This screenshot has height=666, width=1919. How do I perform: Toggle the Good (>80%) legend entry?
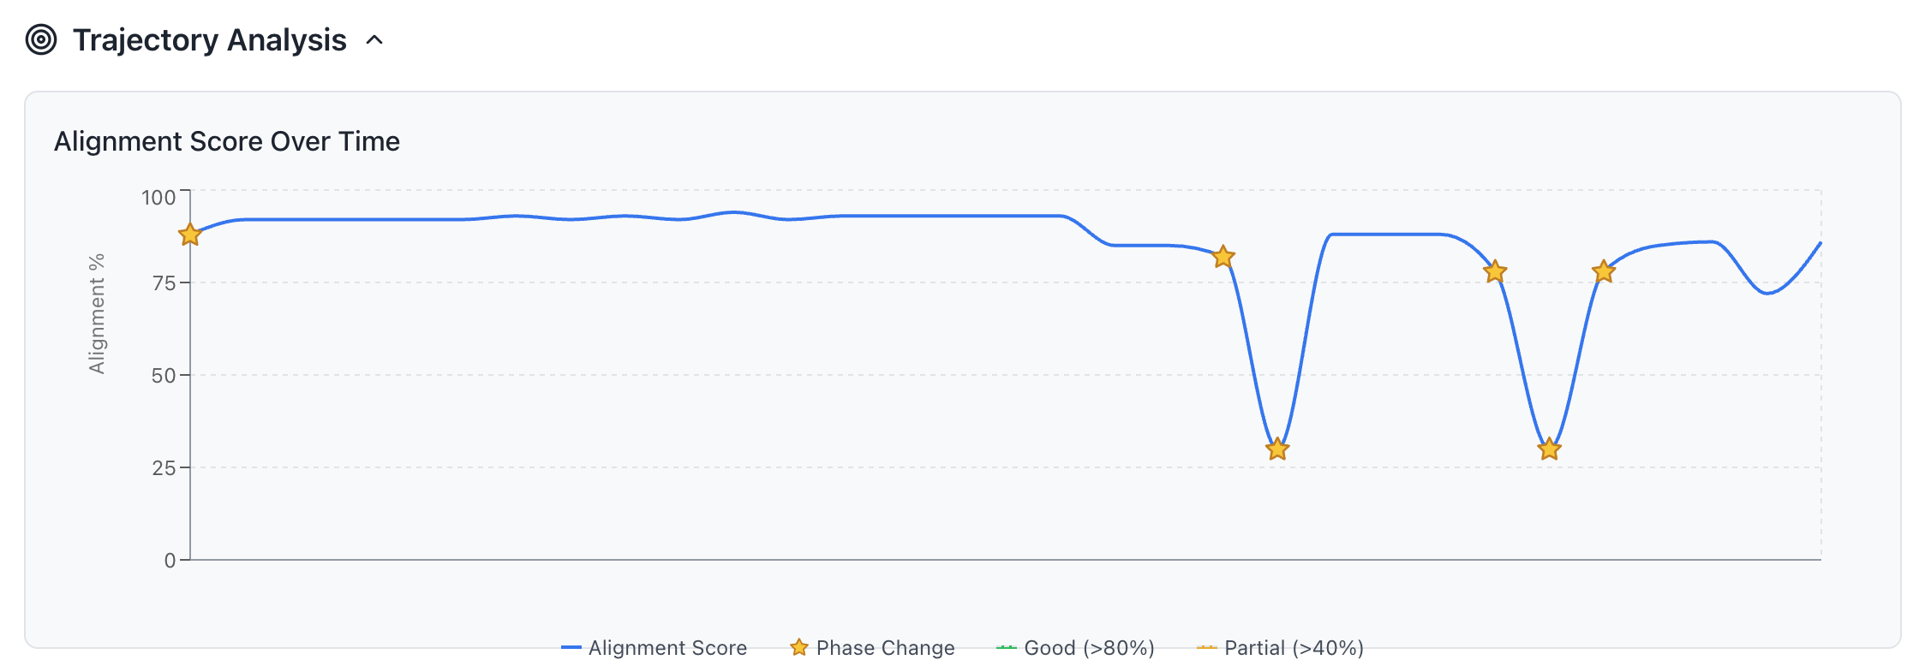click(x=1090, y=648)
